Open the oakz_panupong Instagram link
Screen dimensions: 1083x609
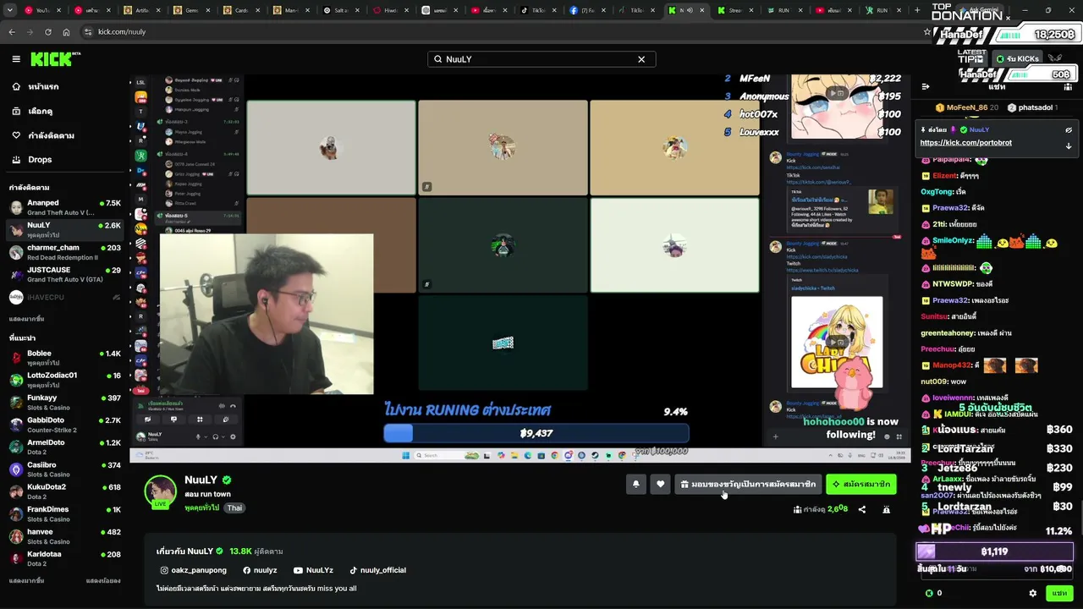tap(194, 570)
